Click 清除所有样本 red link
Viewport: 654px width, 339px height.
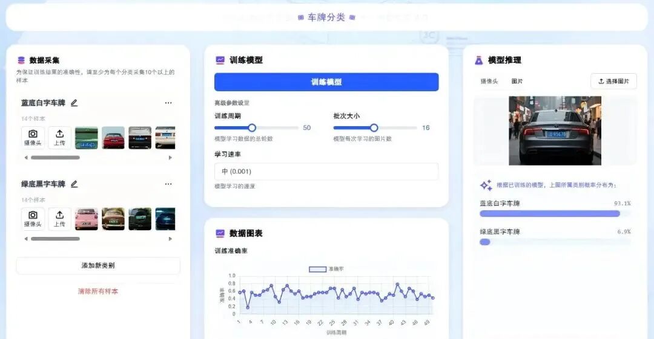coord(98,291)
